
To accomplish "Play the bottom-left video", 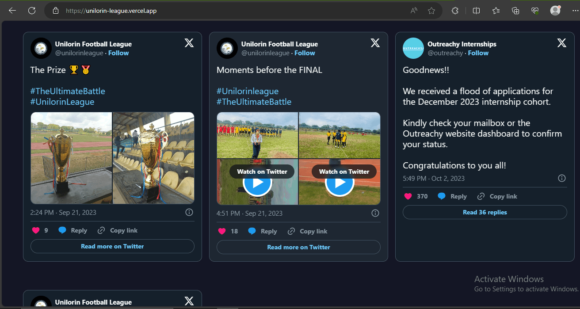I will (x=257, y=182).
